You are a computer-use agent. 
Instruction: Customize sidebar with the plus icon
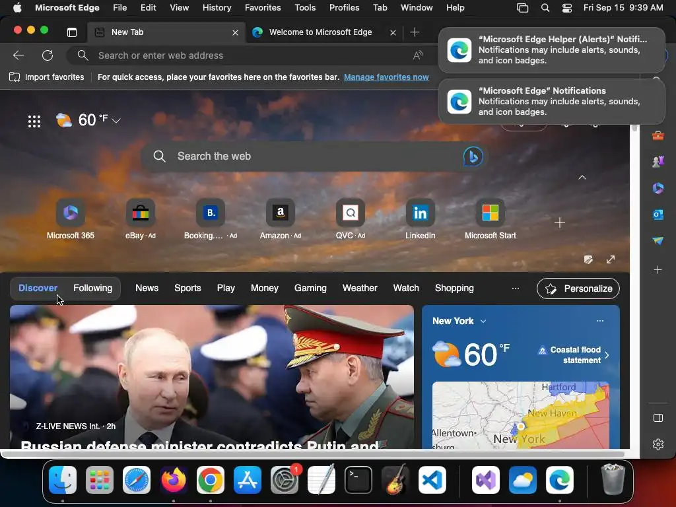(658, 270)
